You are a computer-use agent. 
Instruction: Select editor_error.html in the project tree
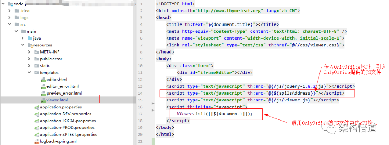click(x=63, y=86)
